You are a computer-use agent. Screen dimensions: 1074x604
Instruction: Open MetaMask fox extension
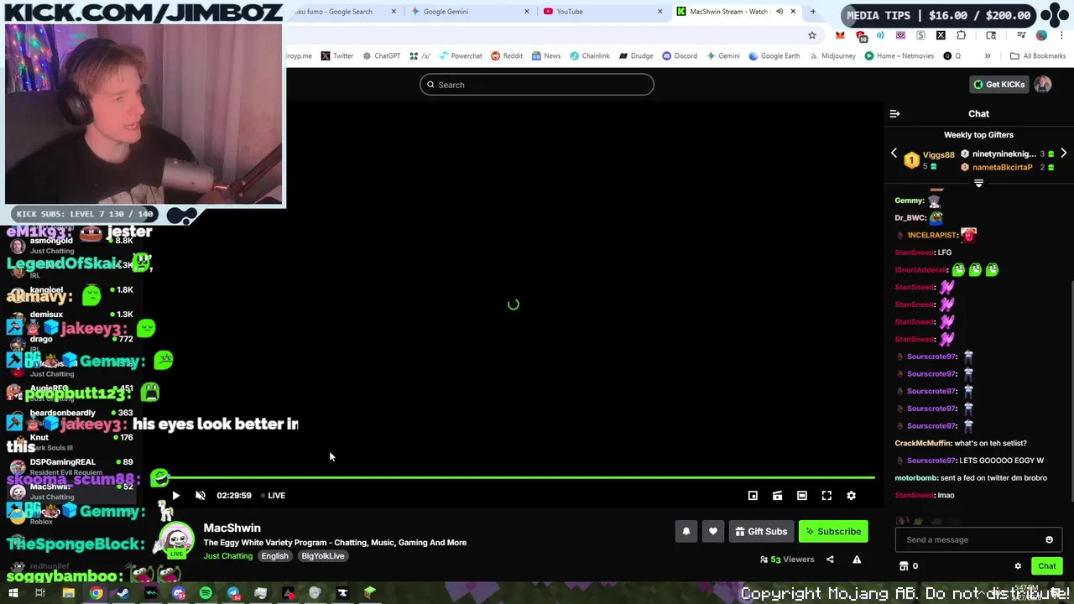pyautogui.click(x=840, y=35)
